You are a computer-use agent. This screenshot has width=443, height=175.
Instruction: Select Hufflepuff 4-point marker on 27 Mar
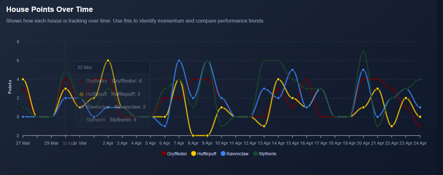pyautogui.click(x=23, y=79)
